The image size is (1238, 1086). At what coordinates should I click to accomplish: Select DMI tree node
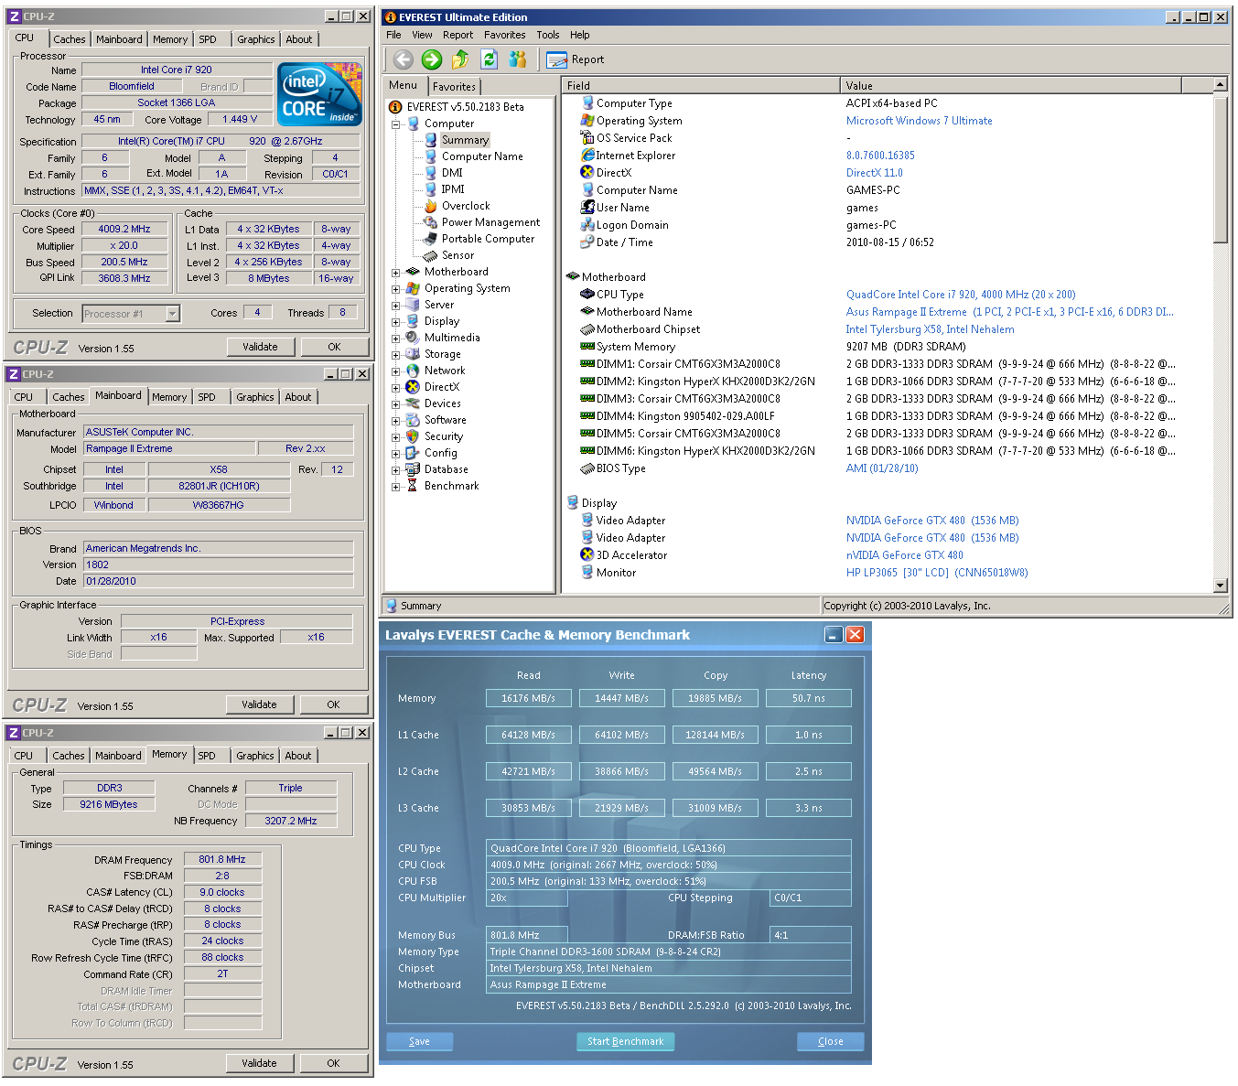[x=452, y=173]
